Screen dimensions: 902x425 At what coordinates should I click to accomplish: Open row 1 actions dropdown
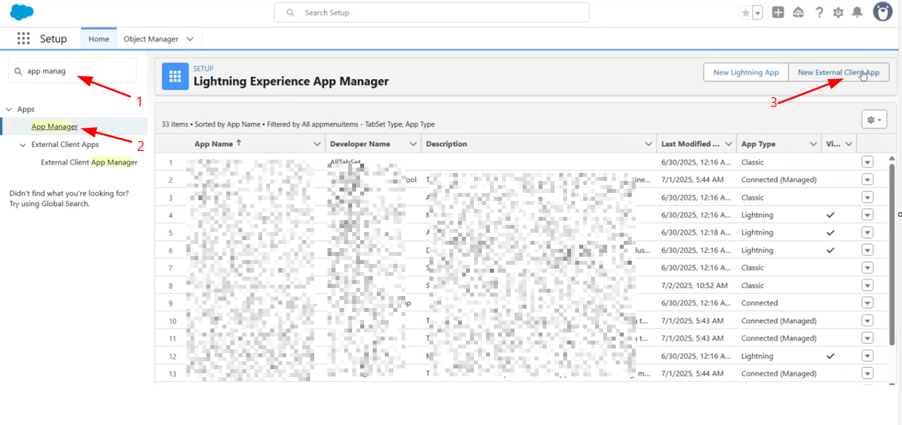click(x=867, y=162)
